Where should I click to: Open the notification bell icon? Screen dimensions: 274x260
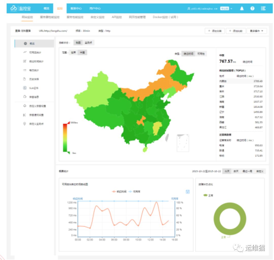coord(242,8)
